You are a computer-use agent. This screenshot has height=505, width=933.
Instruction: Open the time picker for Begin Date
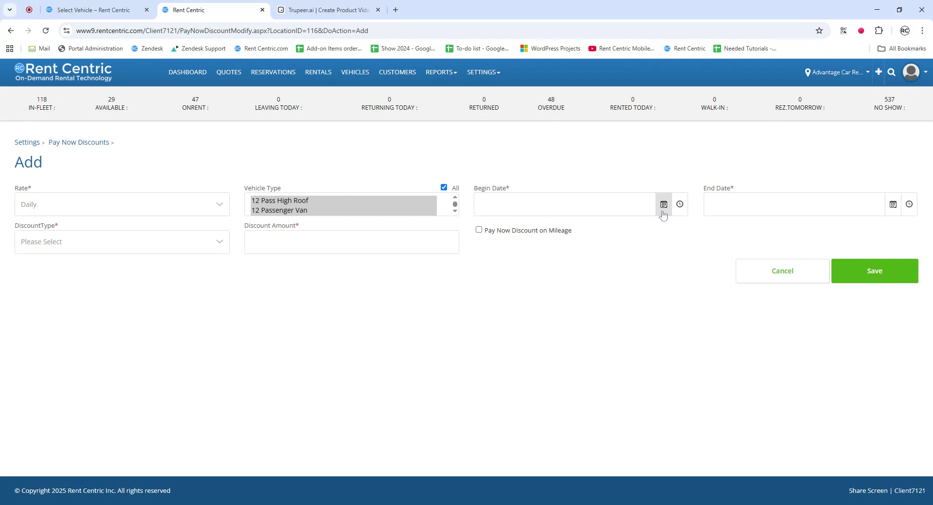click(679, 204)
